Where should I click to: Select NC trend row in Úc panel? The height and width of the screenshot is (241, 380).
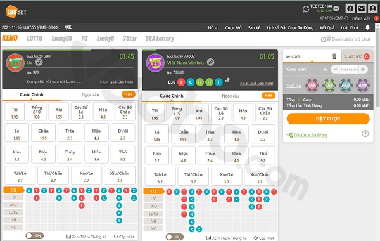[13, 228]
